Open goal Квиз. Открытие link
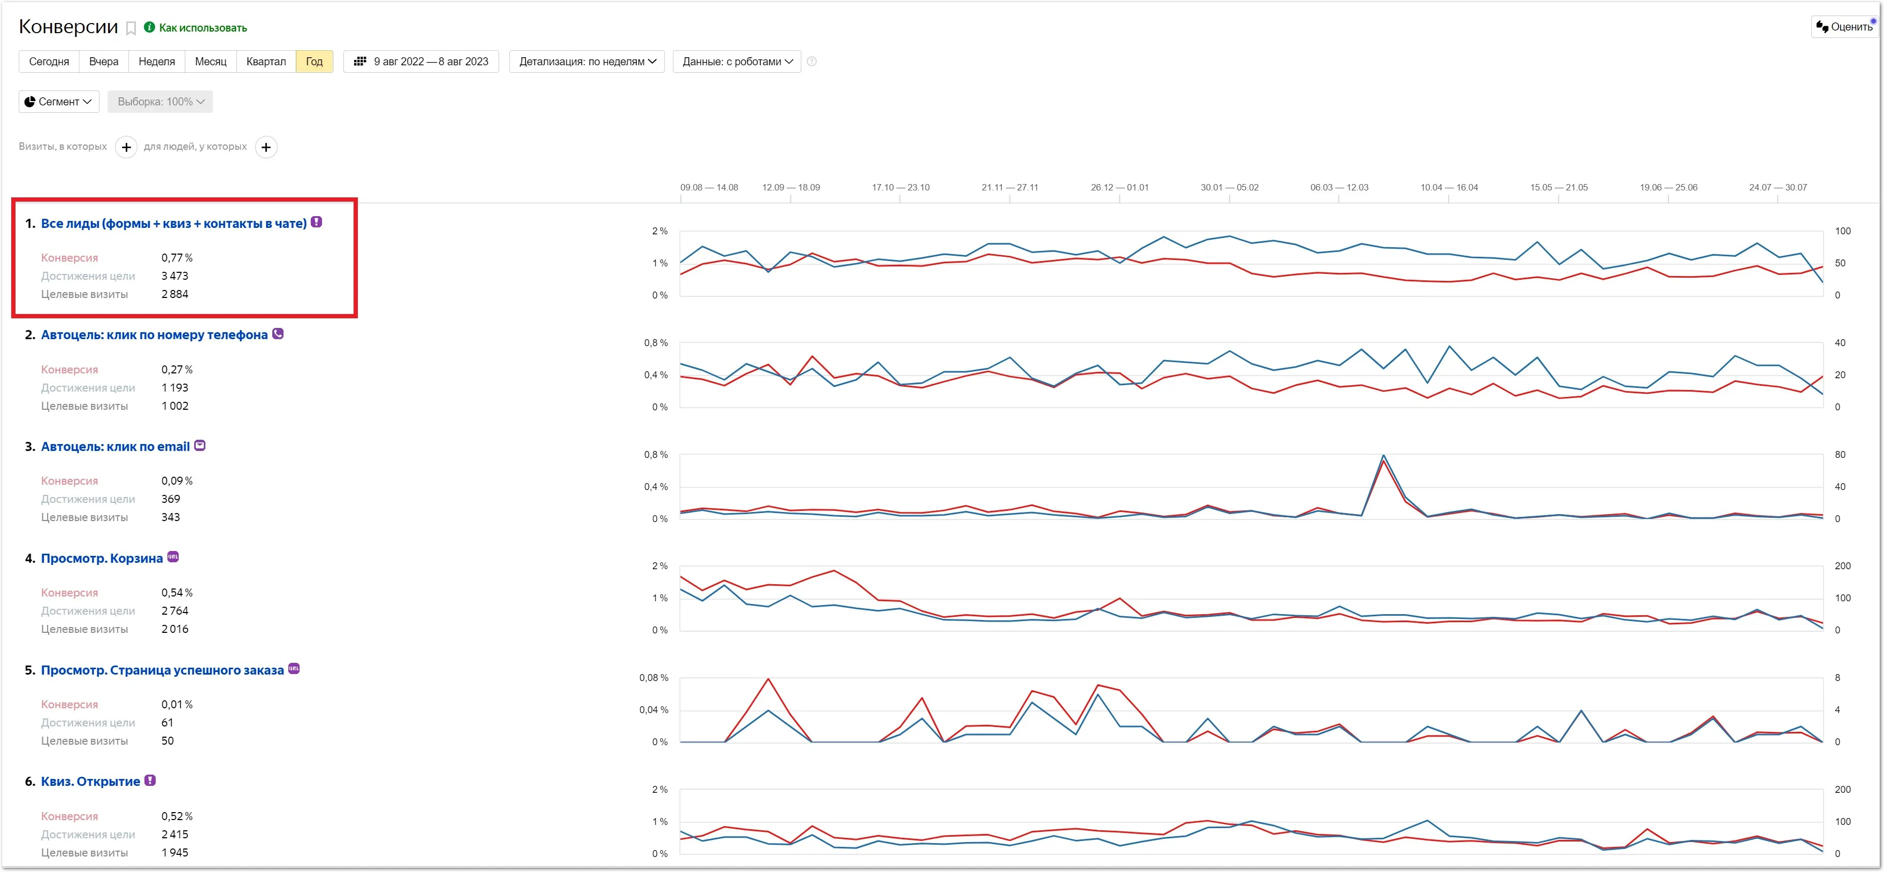This screenshot has height=872, width=1884. pos(91,781)
